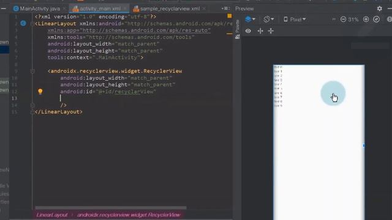Zoom in the layout preview
The image size is (392, 220).
pos(366,19)
